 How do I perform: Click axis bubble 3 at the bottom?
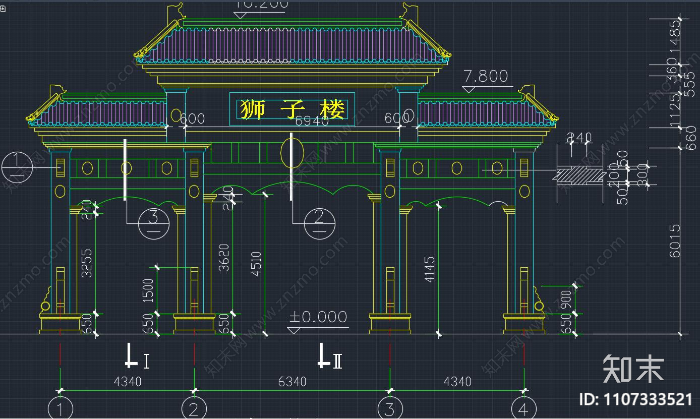(x=390, y=408)
